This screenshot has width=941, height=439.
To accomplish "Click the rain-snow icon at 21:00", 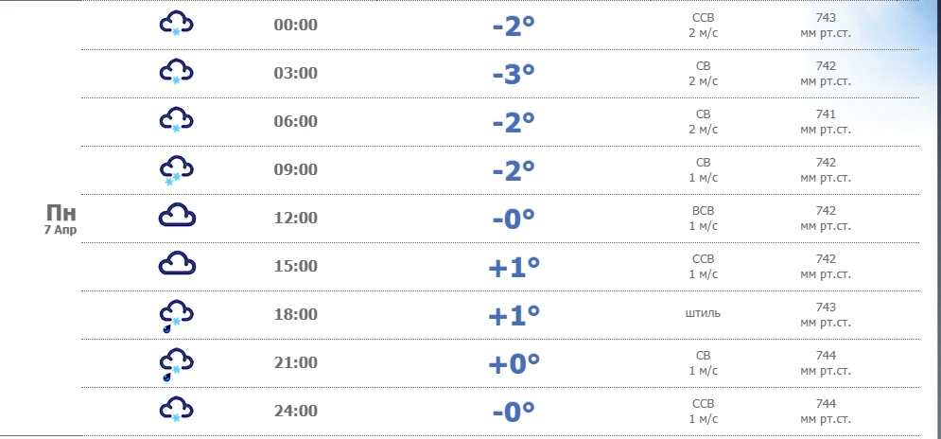I will coord(176,362).
